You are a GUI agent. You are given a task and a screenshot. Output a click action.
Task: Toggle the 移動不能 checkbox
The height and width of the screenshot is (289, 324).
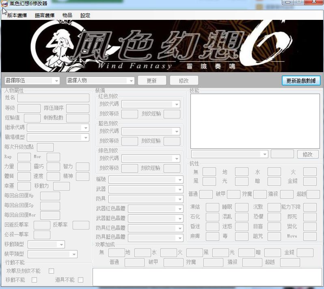pos(34,280)
